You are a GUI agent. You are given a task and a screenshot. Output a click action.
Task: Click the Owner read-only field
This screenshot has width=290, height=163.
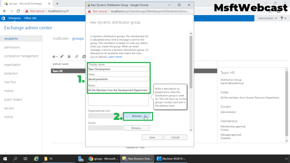[105, 128]
